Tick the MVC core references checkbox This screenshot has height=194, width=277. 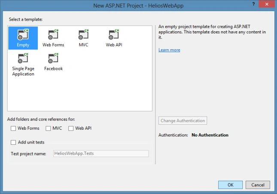tap(48, 128)
